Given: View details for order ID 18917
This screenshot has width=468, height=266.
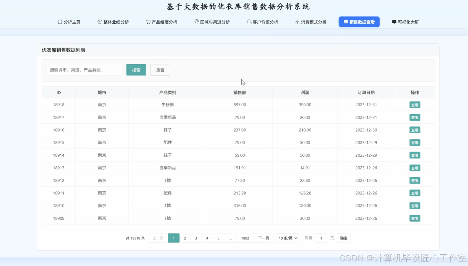Looking at the screenshot, I should pyautogui.click(x=415, y=118).
